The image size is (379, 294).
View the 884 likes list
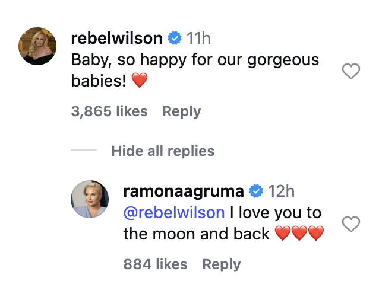point(155,264)
